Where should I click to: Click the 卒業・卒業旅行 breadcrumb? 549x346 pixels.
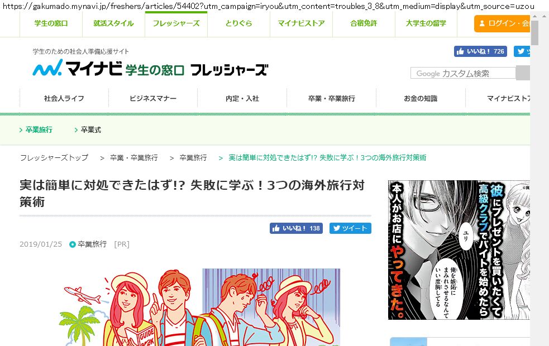click(x=133, y=158)
